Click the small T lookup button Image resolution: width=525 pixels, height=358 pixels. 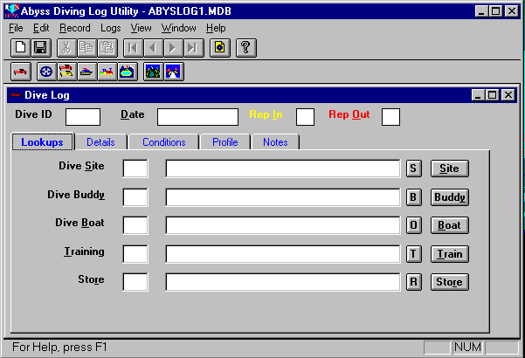pos(414,254)
